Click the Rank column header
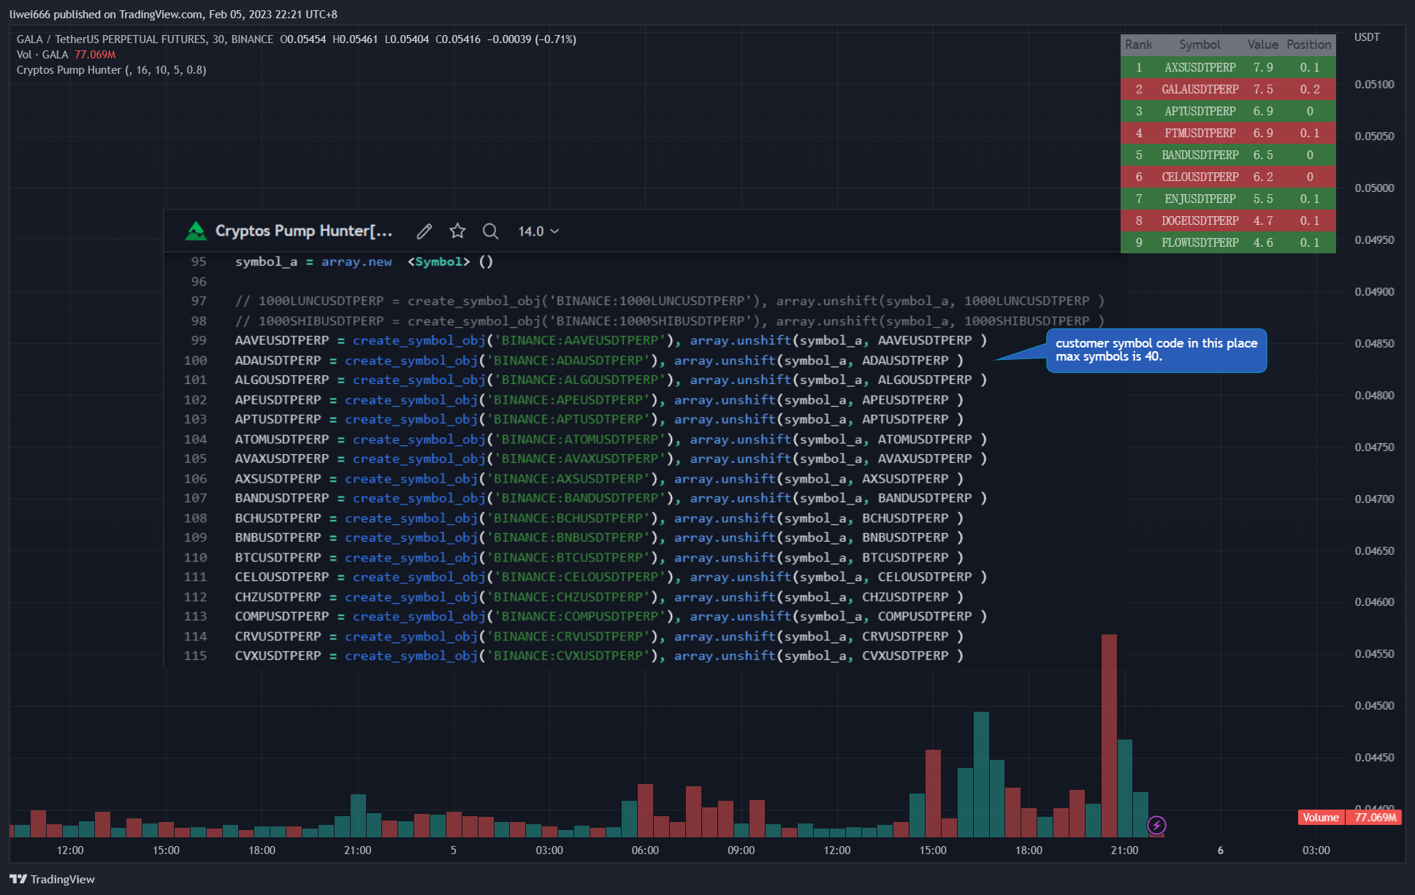1415x895 pixels. coord(1138,45)
